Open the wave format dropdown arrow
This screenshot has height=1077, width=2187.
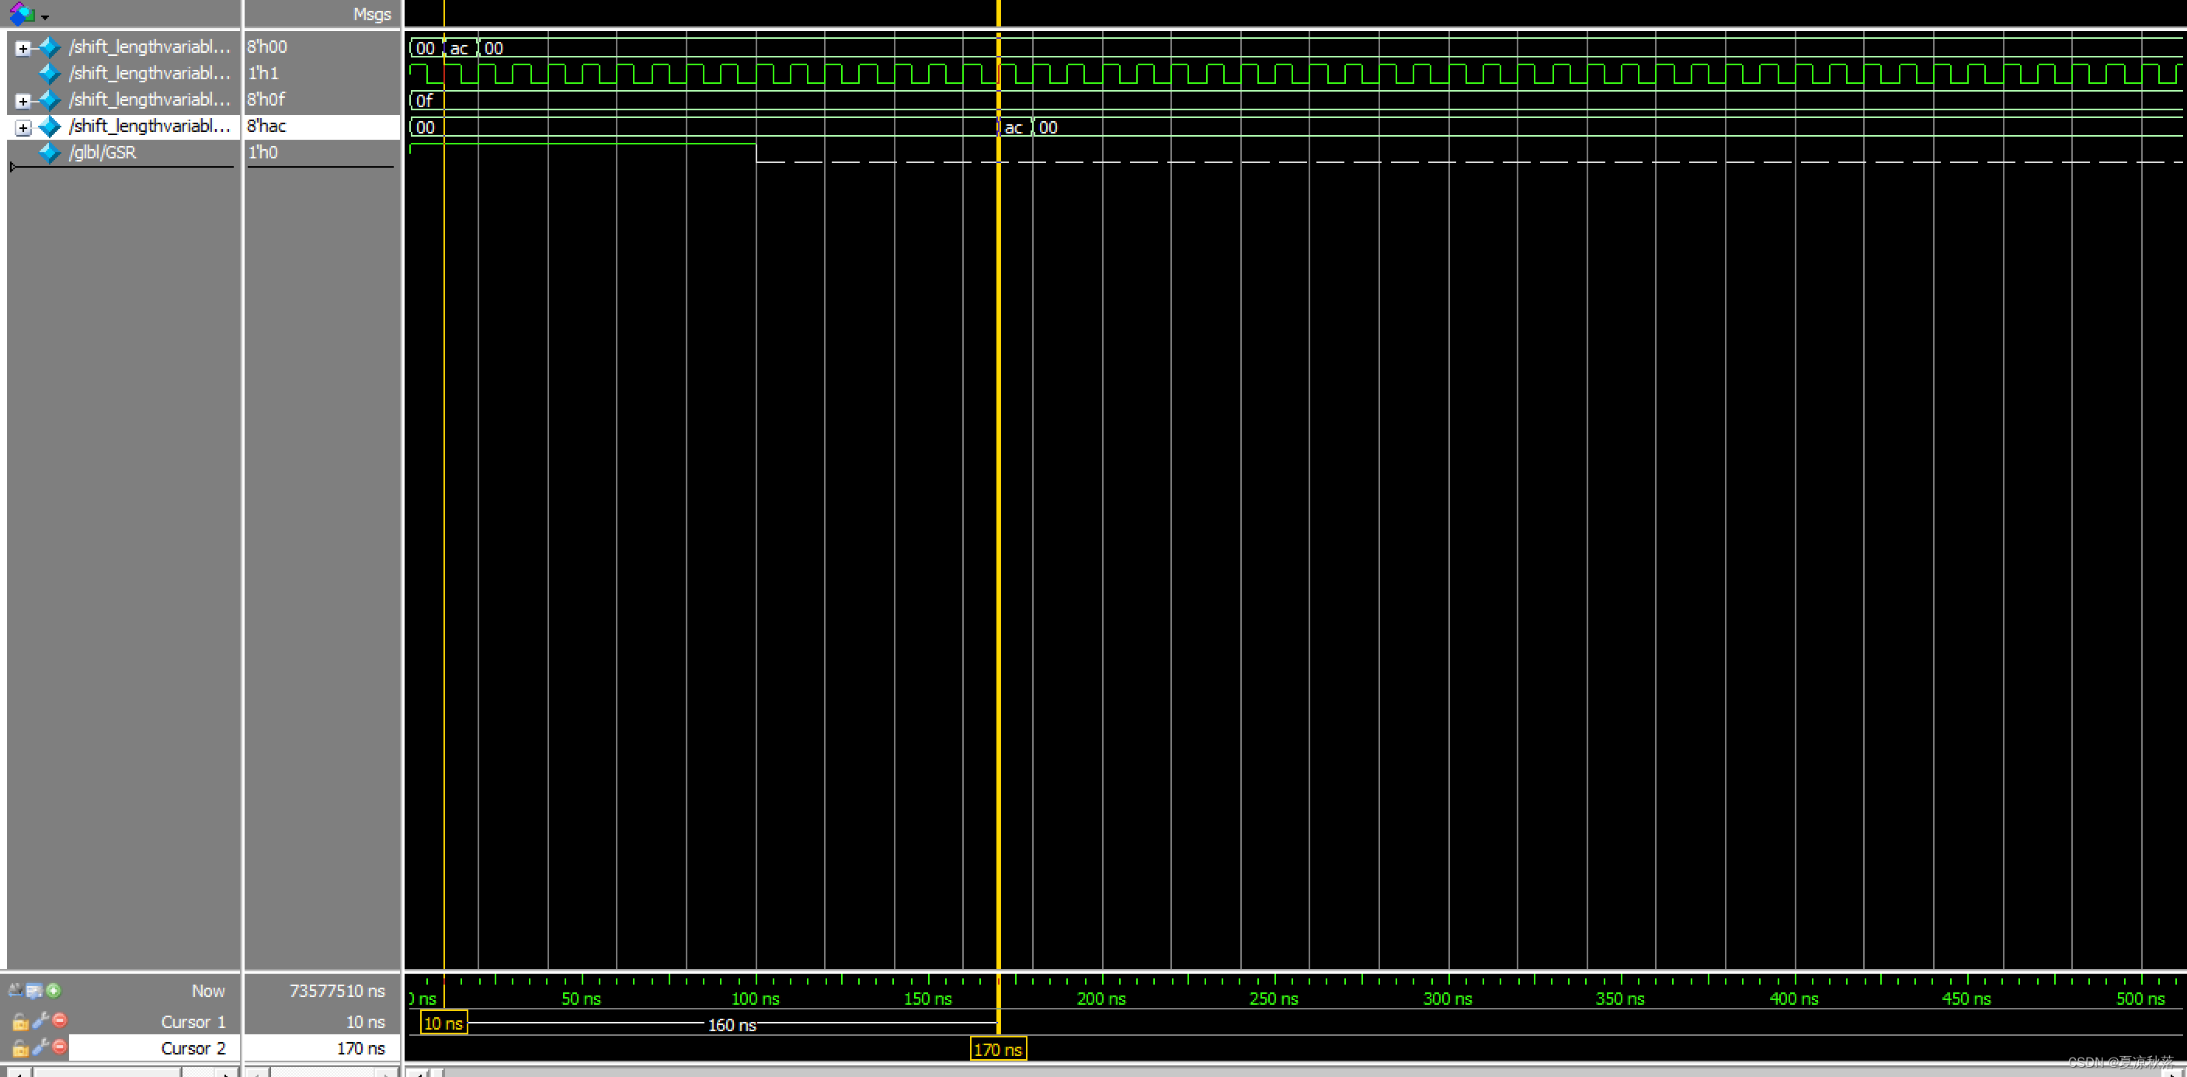[45, 16]
